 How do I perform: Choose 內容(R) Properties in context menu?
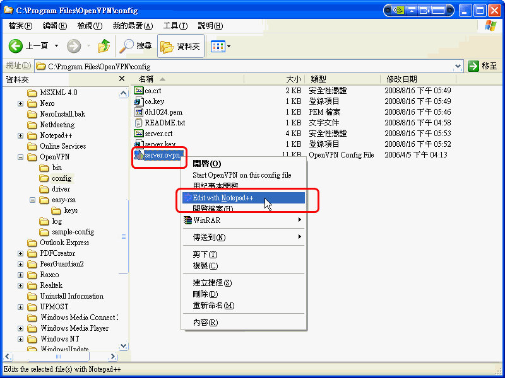(244, 323)
